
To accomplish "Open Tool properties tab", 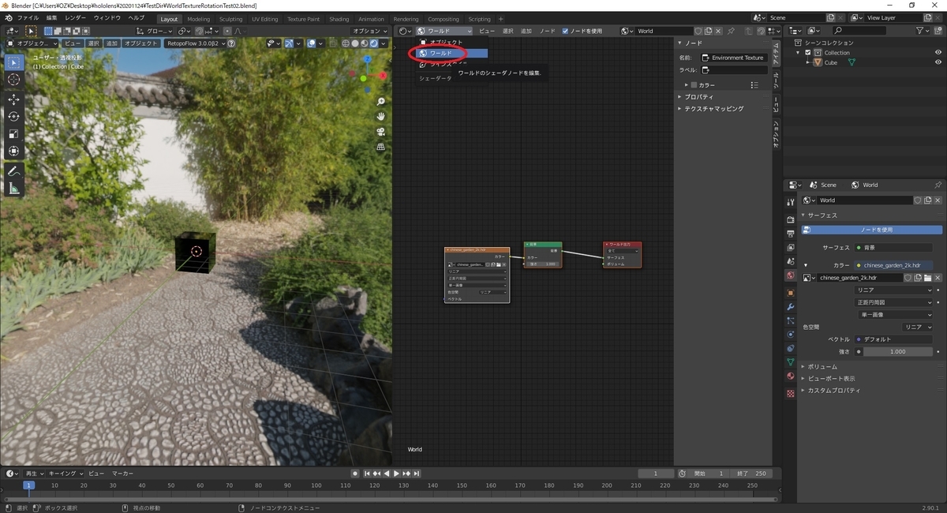I will tap(790, 203).
